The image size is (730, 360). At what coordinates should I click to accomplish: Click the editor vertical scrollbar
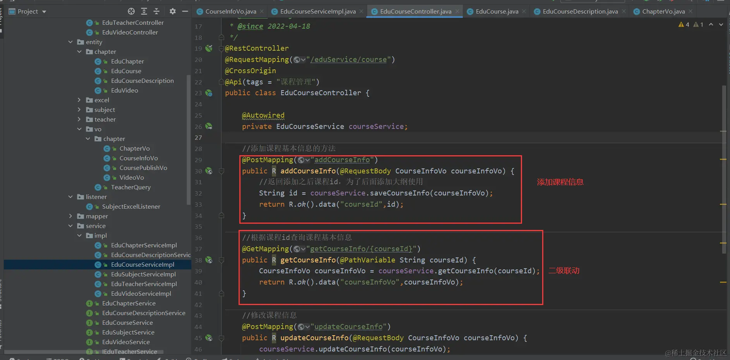pyautogui.click(x=724, y=170)
